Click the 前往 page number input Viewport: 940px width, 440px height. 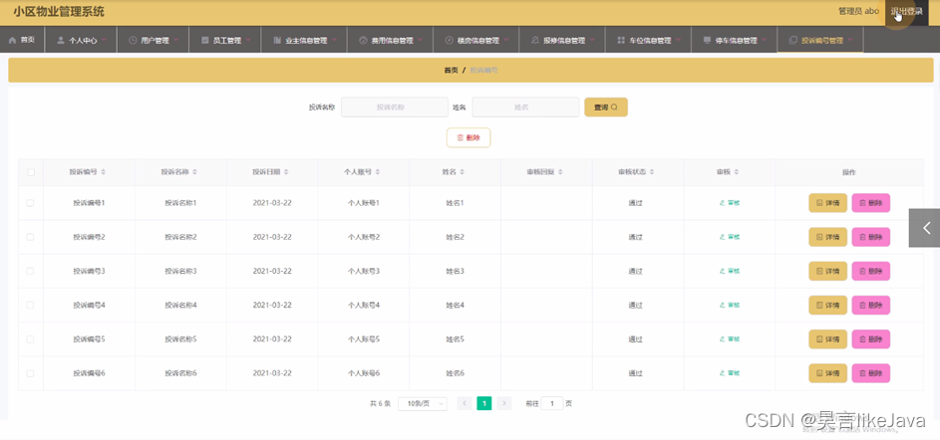point(552,403)
